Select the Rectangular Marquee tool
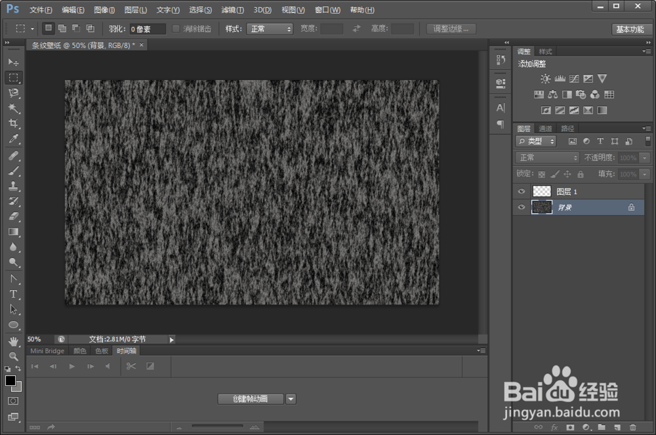 13,77
